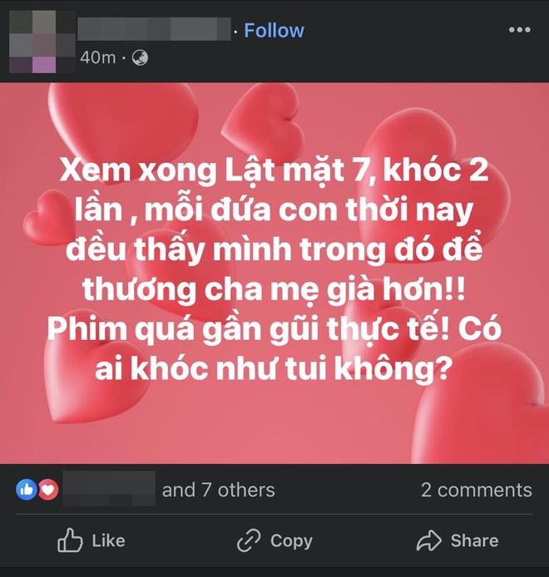Screen dimensions: 549x577
Task: View the "and 7 others" reactions list
Action: tap(218, 490)
